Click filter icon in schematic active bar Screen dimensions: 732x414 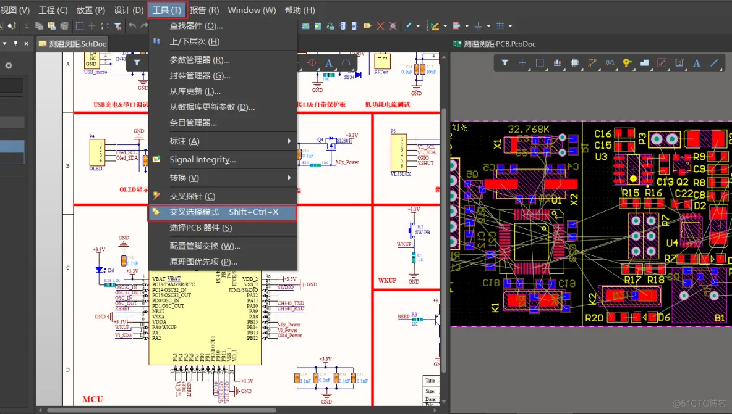click(137, 62)
